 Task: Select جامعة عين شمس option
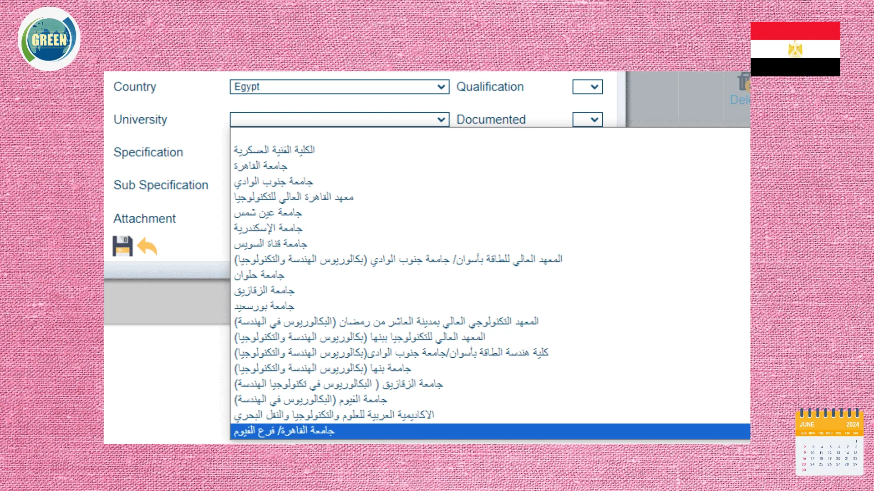click(268, 213)
